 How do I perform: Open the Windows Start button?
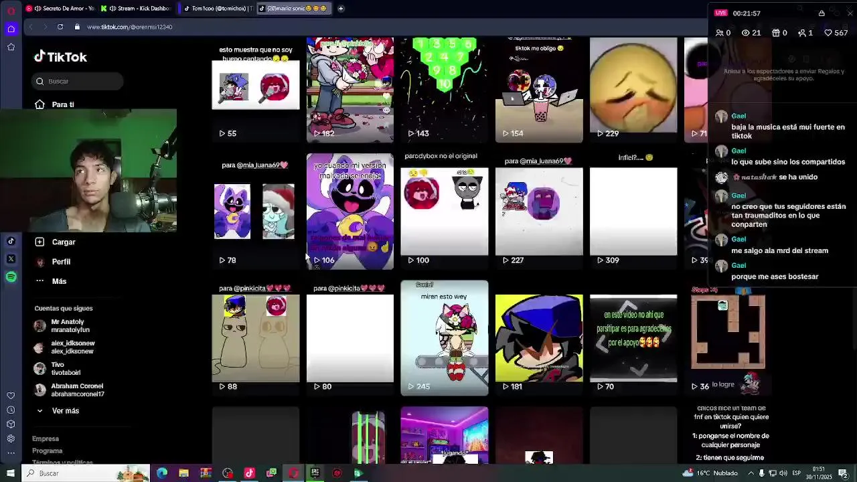coord(11,473)
